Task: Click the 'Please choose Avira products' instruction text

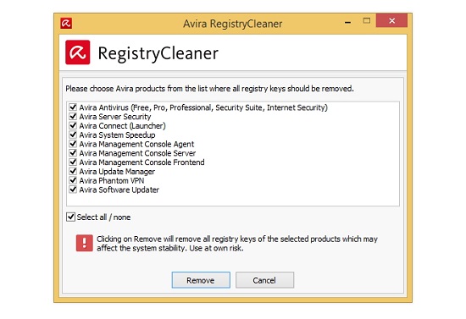Action: (209, 89)
